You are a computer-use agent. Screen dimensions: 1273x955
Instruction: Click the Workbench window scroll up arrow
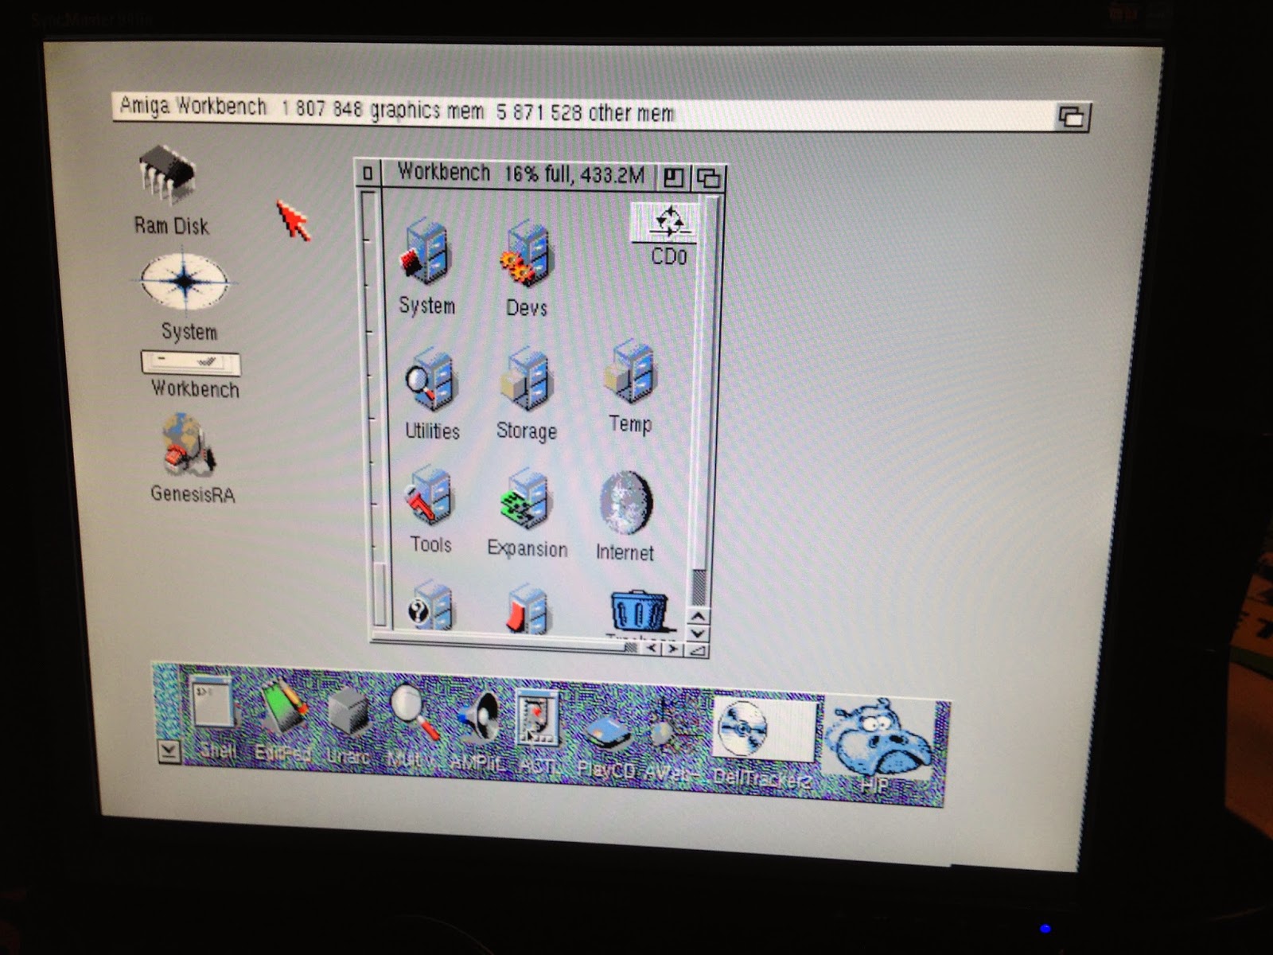tap(698, 617)
